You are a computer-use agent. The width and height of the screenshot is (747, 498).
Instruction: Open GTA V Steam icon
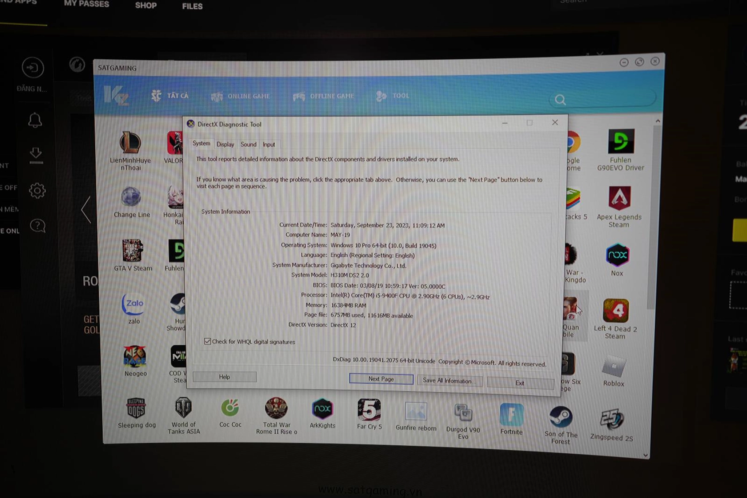pyautogui.click(x=132, y=251)
